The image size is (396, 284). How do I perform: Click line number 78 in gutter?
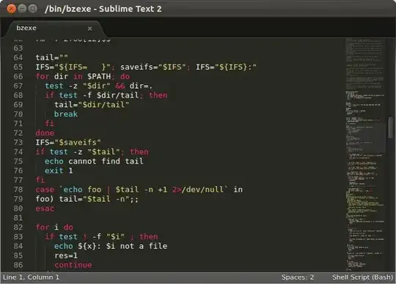[18, 189]
